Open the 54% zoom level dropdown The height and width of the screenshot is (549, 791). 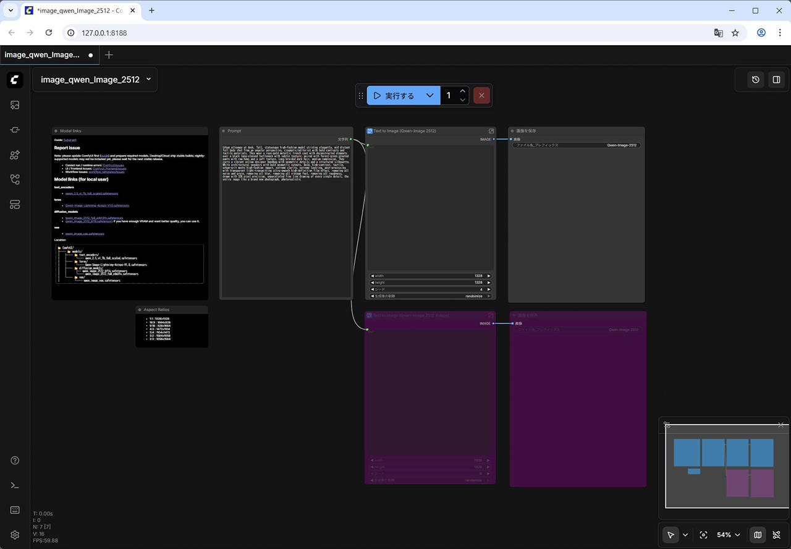pos(728,535)
